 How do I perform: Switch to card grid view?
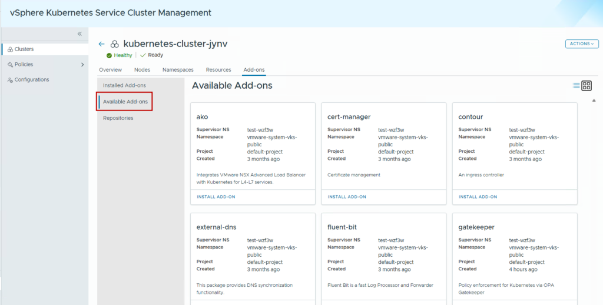[587, 86]
